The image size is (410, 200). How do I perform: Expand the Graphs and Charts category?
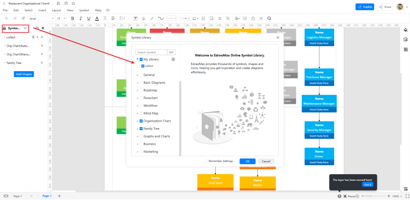pyautogui.click(x=138, y=136)
